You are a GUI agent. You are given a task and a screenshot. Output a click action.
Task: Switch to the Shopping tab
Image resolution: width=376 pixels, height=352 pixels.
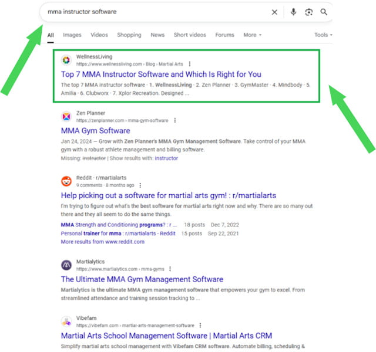(x=129, y=35)
